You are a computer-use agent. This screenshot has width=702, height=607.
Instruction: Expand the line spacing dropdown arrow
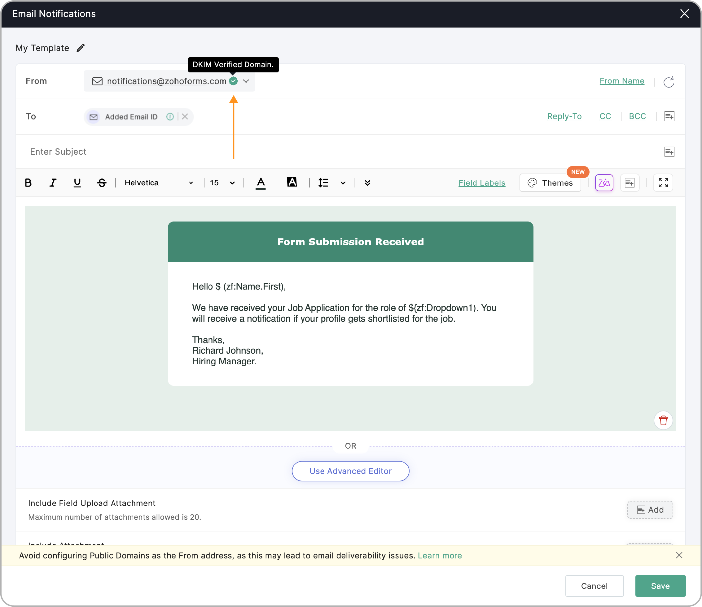pos(343,183)
